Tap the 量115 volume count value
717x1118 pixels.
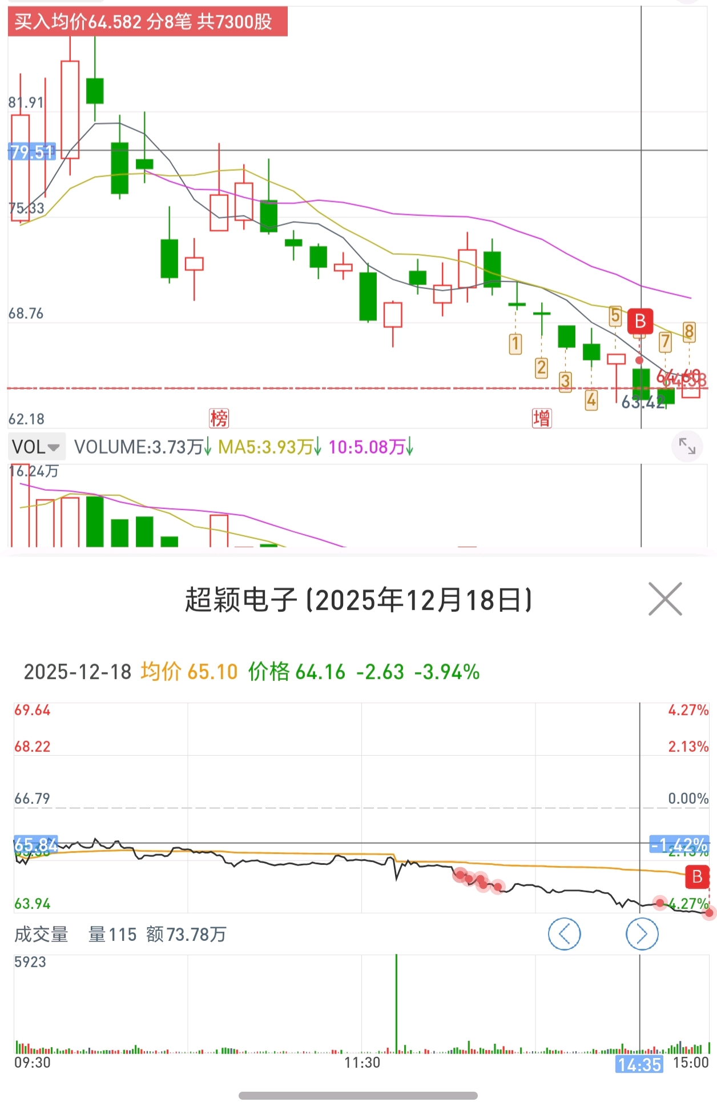[112, 935]
